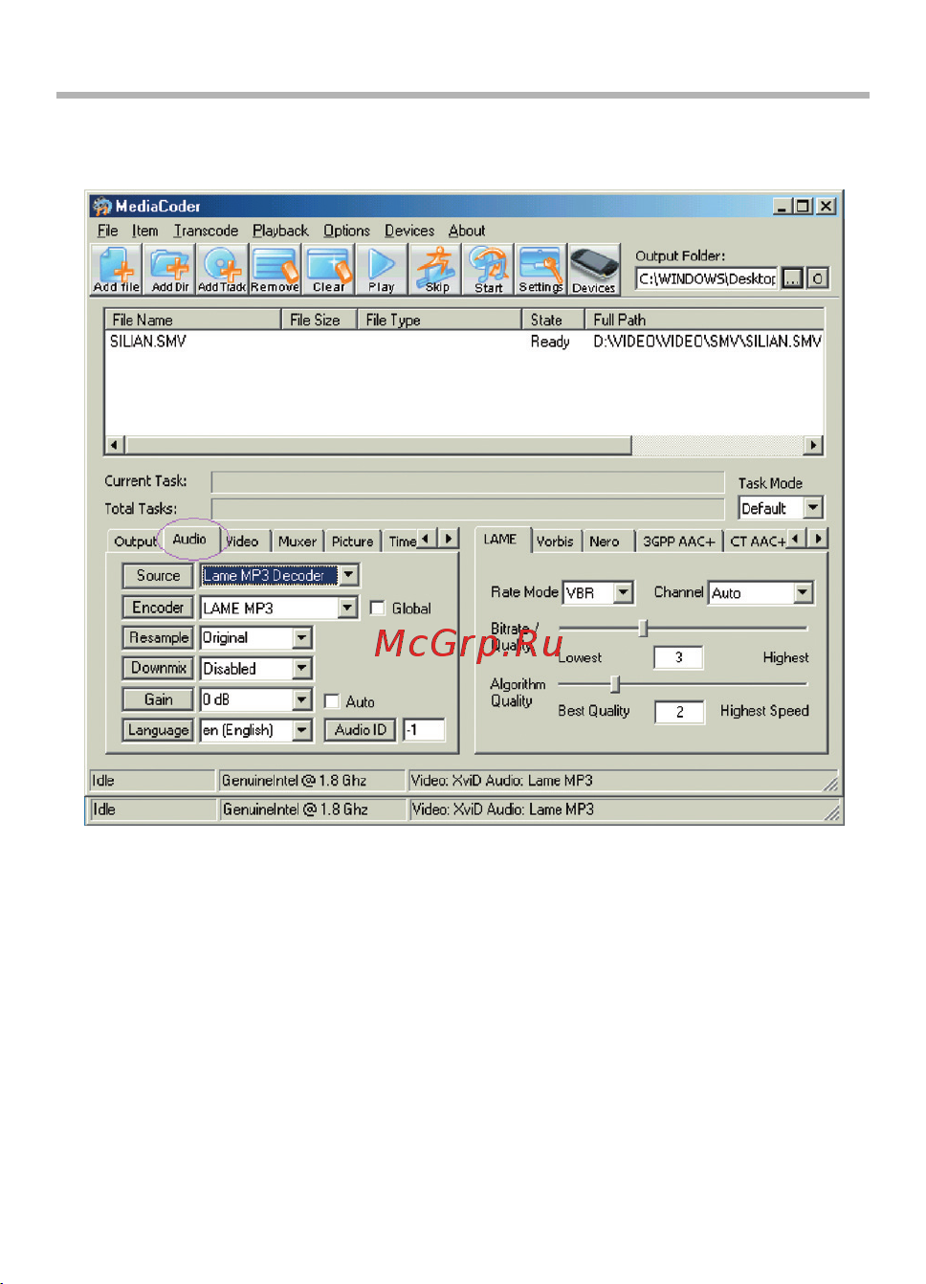Screen dimensions: 926x1284
Task: Click the Gain button
Action: point(158,699)
